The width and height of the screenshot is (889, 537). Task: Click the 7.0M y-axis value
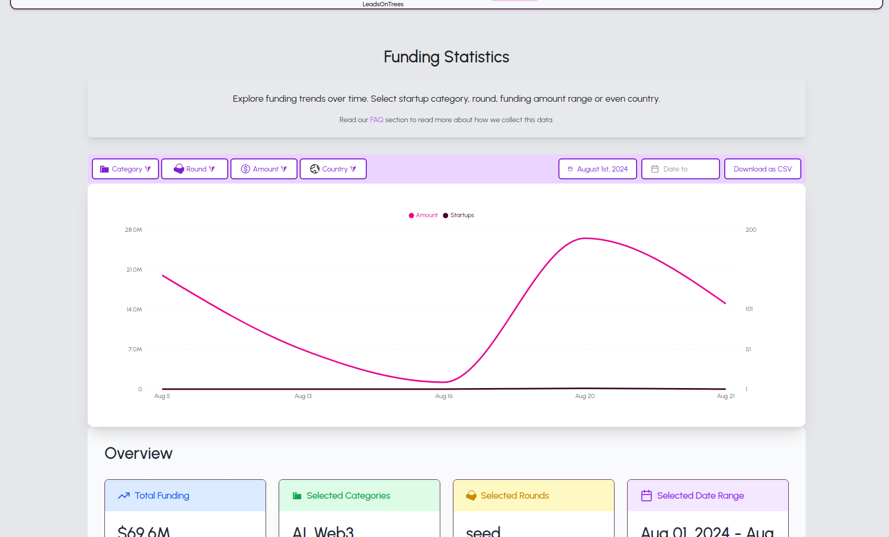135,349
